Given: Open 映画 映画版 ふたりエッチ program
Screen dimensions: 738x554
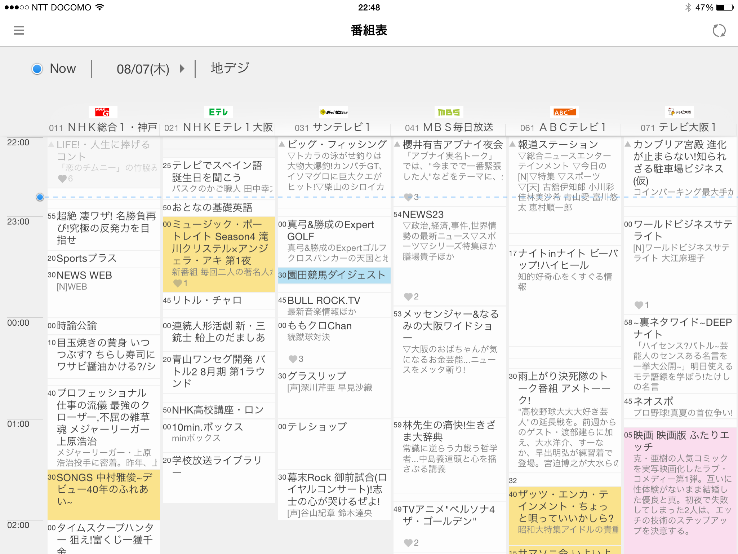Looking at the screenshot, I should (x=680, y=491).
